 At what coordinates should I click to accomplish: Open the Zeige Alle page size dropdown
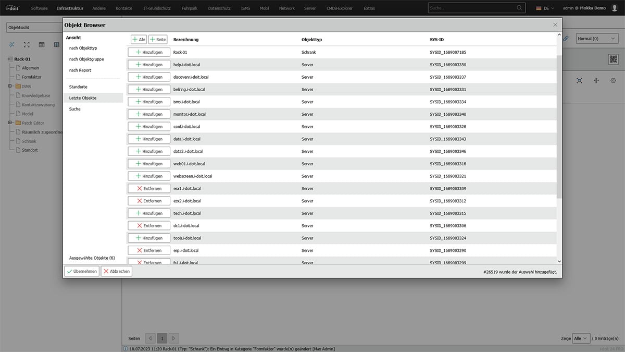581,338
